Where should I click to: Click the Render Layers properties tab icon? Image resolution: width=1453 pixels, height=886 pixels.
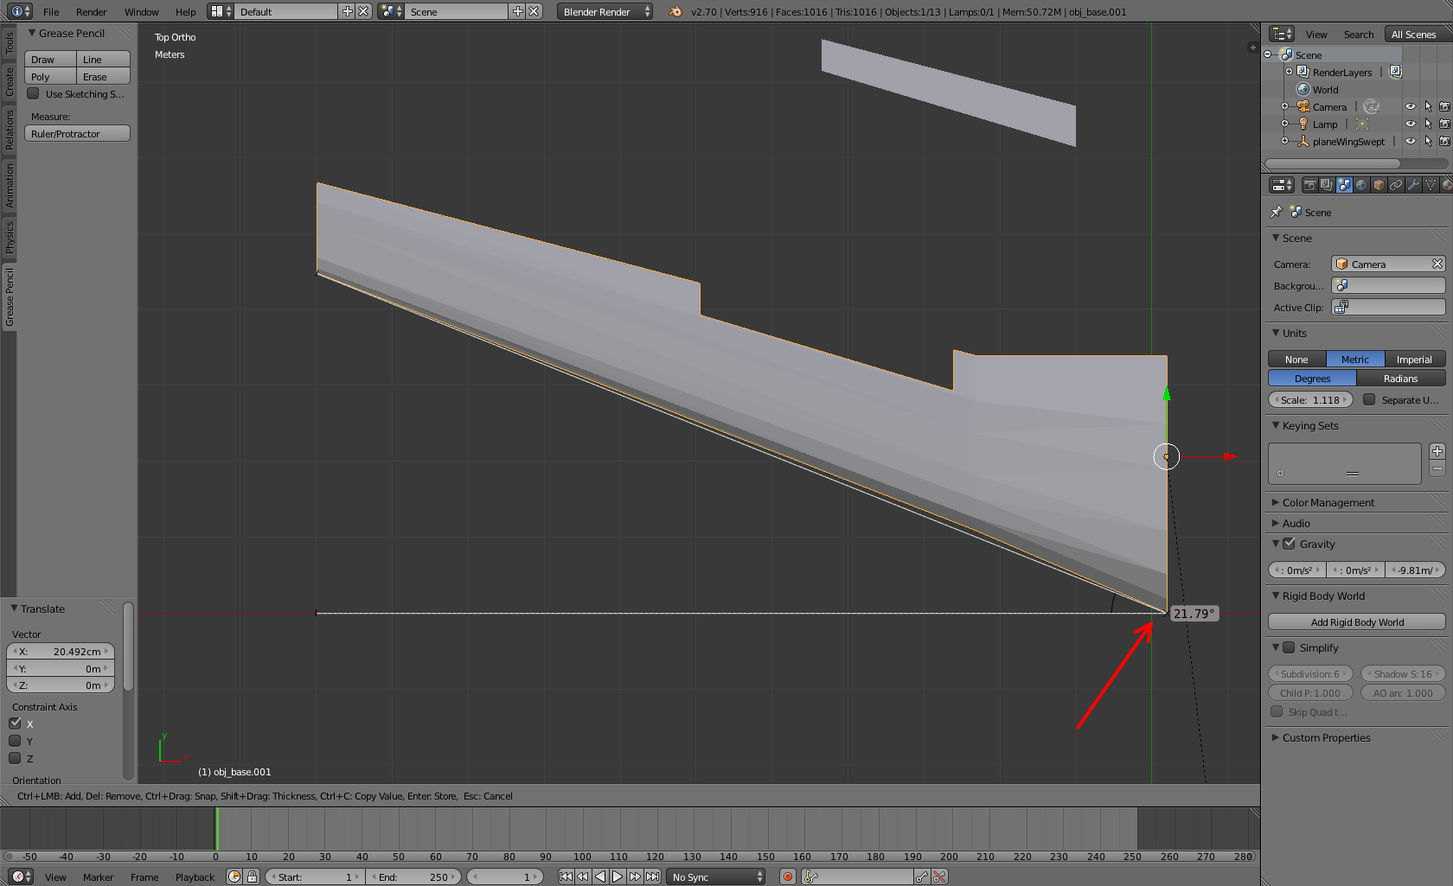click(1327, 185)
